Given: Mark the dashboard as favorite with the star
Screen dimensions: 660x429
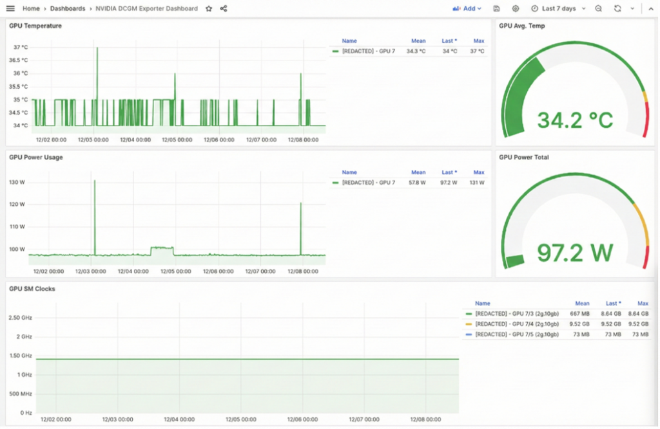Looking at the screenshot, I should pos(208,8).
